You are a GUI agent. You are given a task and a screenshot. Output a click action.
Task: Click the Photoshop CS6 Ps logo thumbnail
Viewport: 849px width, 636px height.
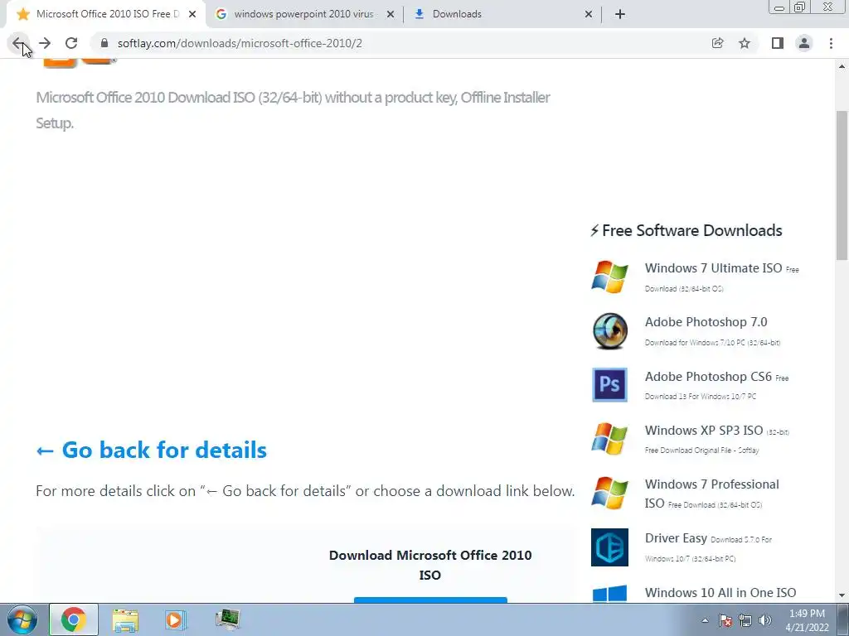[x=609, y=385]
